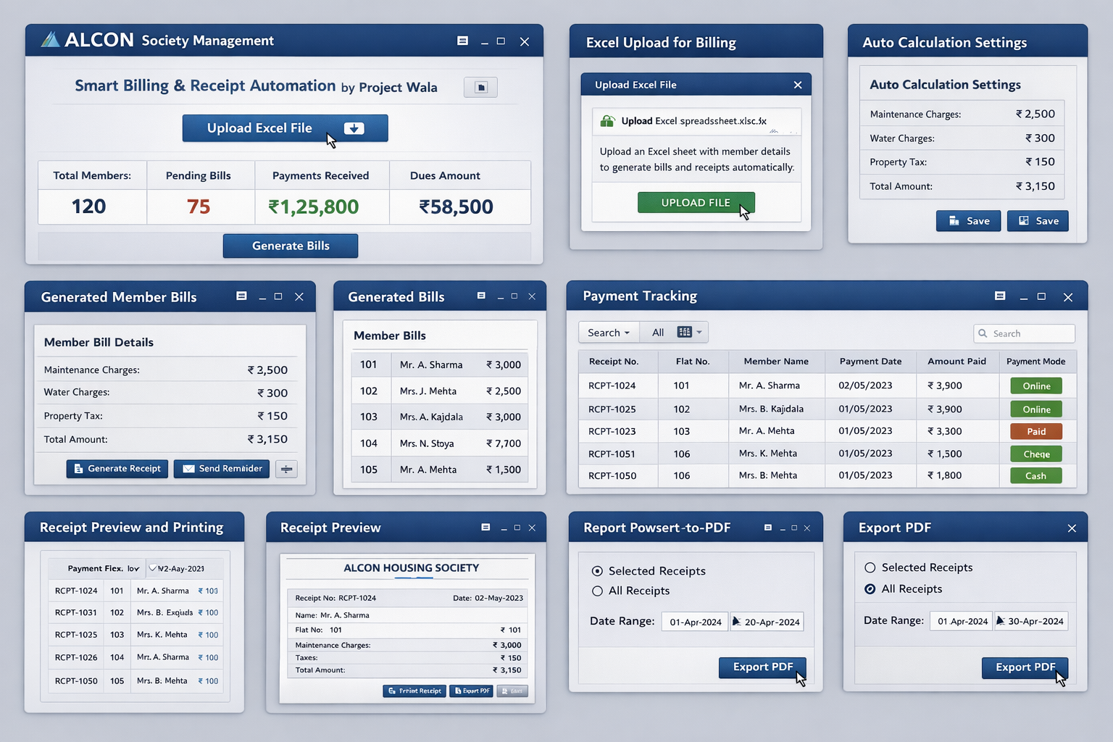
Task: Open the grid view dropdown arrow
Action: (700, 332)
